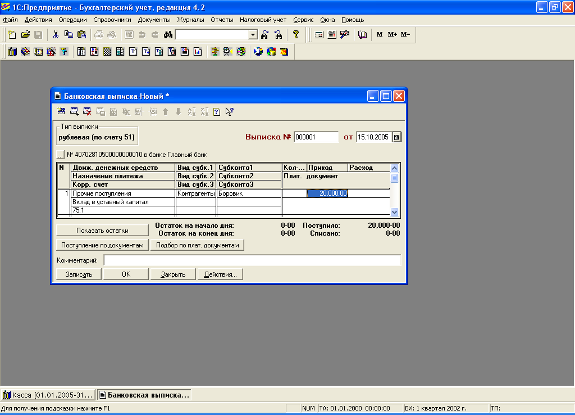Open the calendar toolbar icon
The width and height of the screenshot is (575, 415).
(x=332, y=34)
